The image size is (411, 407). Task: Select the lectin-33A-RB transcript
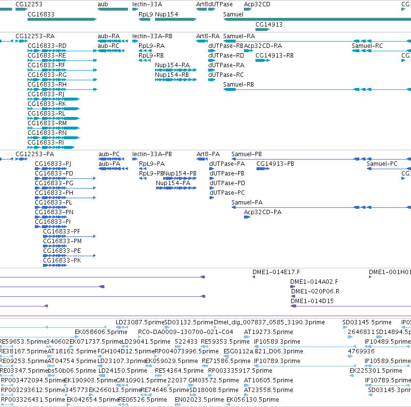[152, 36]
